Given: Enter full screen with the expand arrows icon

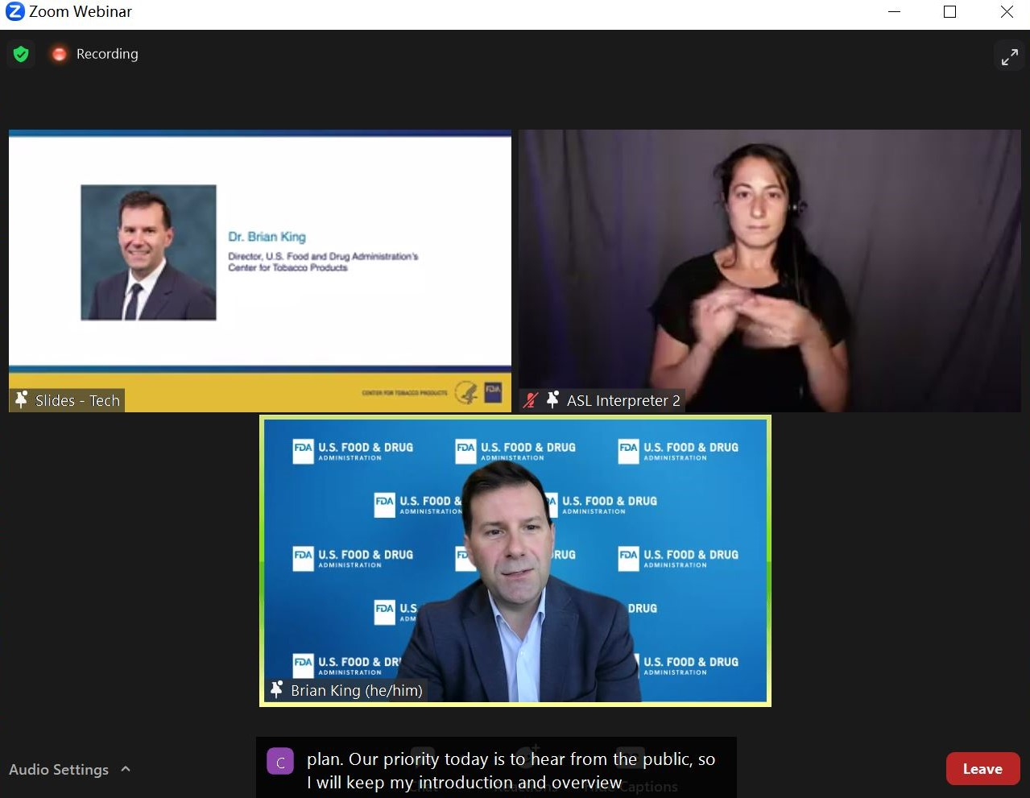Looking at the screenshot, I should click(1009, 56).
